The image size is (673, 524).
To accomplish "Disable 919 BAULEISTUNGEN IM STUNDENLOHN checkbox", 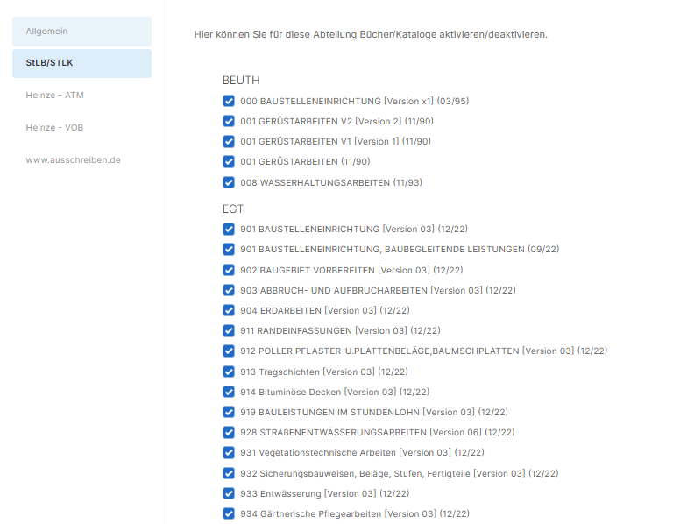I will point(229,412).
